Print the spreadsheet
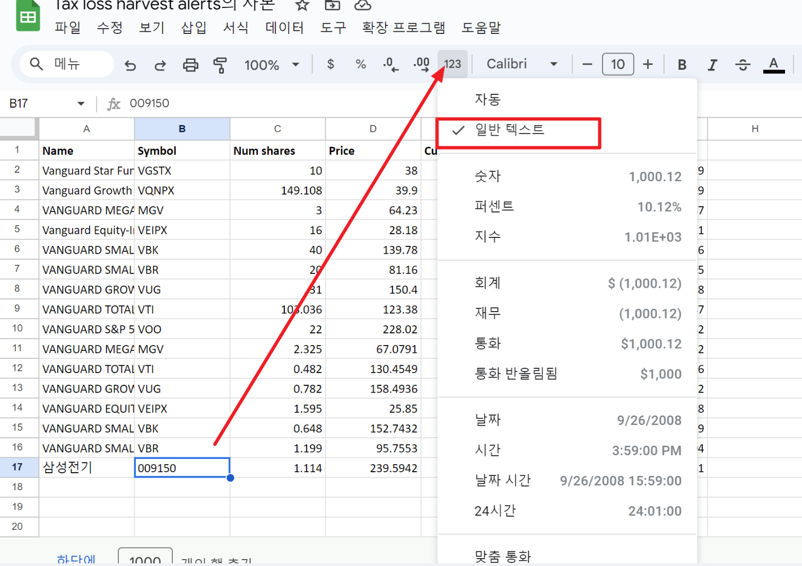802x566 pixels. click(x=190, y=65)
